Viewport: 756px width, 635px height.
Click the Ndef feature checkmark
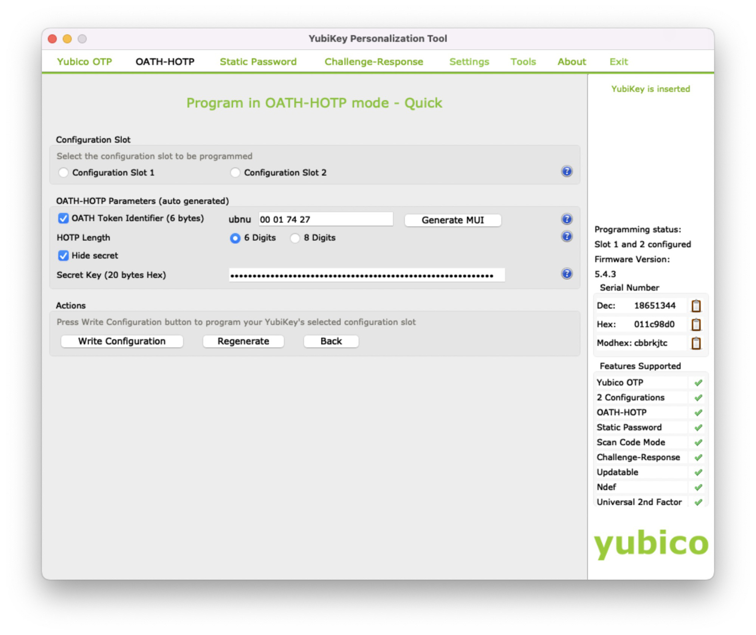(x=698, y=487)
